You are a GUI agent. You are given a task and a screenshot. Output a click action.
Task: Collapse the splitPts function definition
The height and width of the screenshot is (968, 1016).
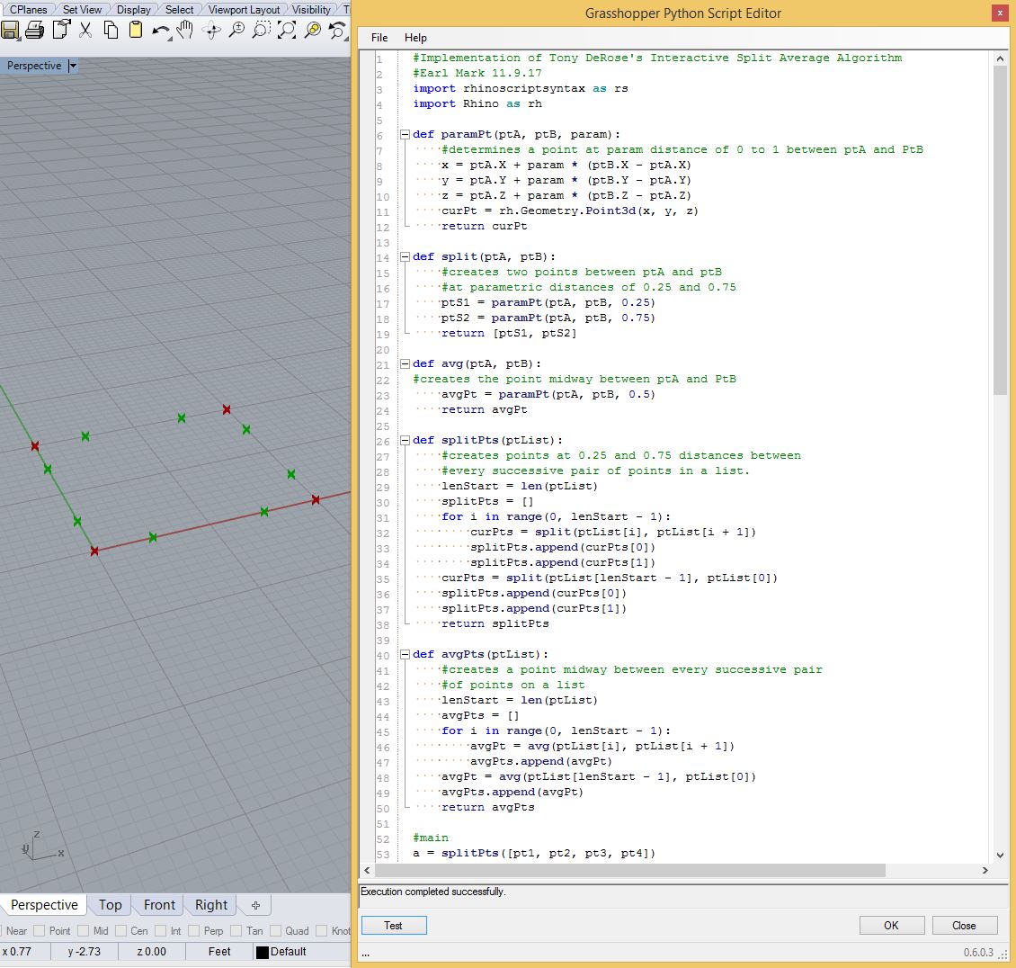pos(405,440)
